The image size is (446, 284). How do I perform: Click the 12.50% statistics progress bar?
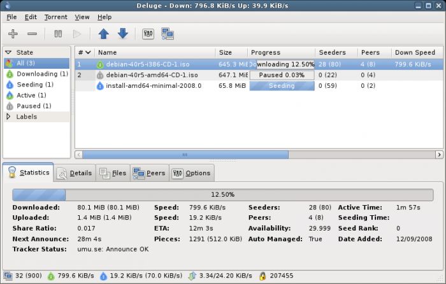pos(223,195)
